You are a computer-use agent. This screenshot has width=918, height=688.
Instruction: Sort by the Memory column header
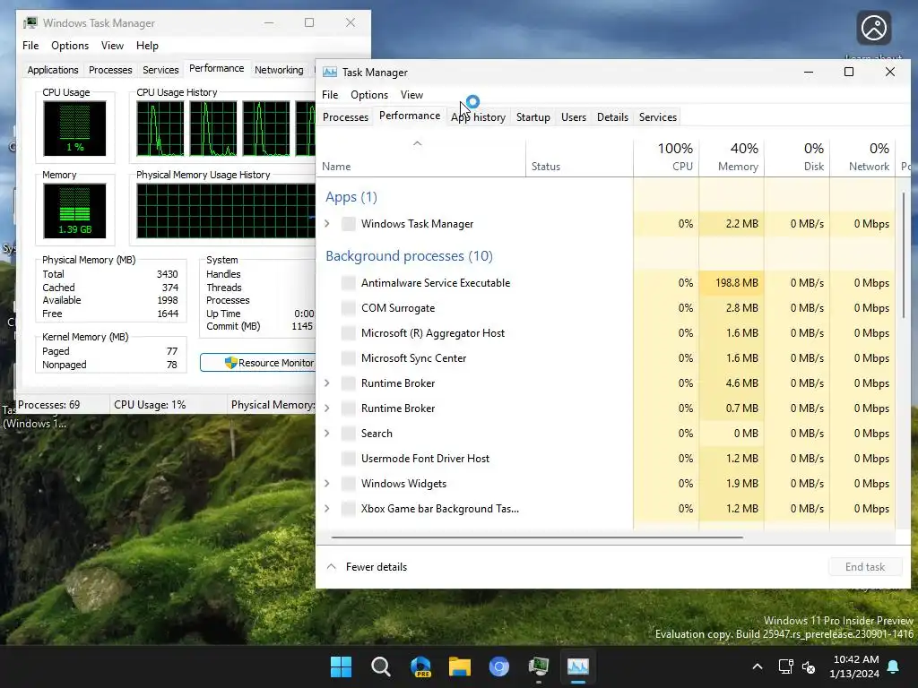732,158
